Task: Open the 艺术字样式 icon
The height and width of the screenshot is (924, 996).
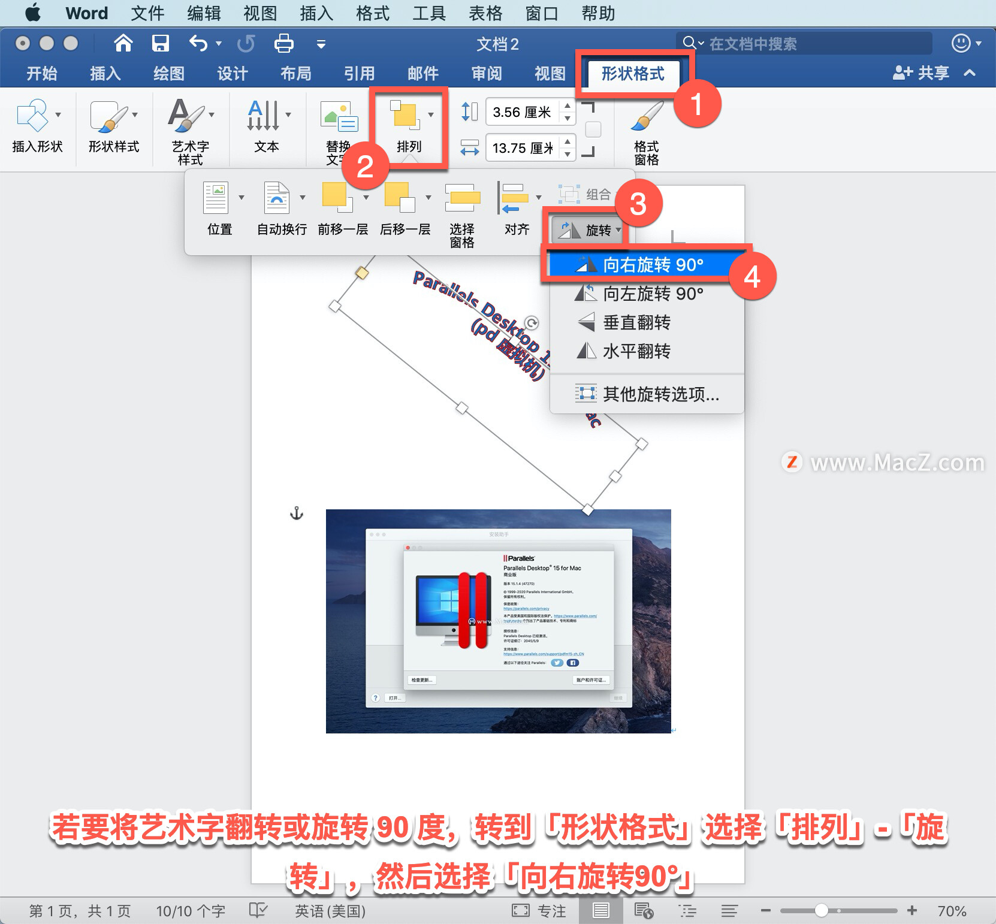Action: pos(186,114)
